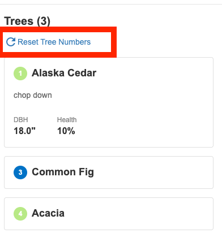The height and width of the screenshot is (246, 222).
Task: Open the Common Fig tree name
Action: [x=63, y=172]
